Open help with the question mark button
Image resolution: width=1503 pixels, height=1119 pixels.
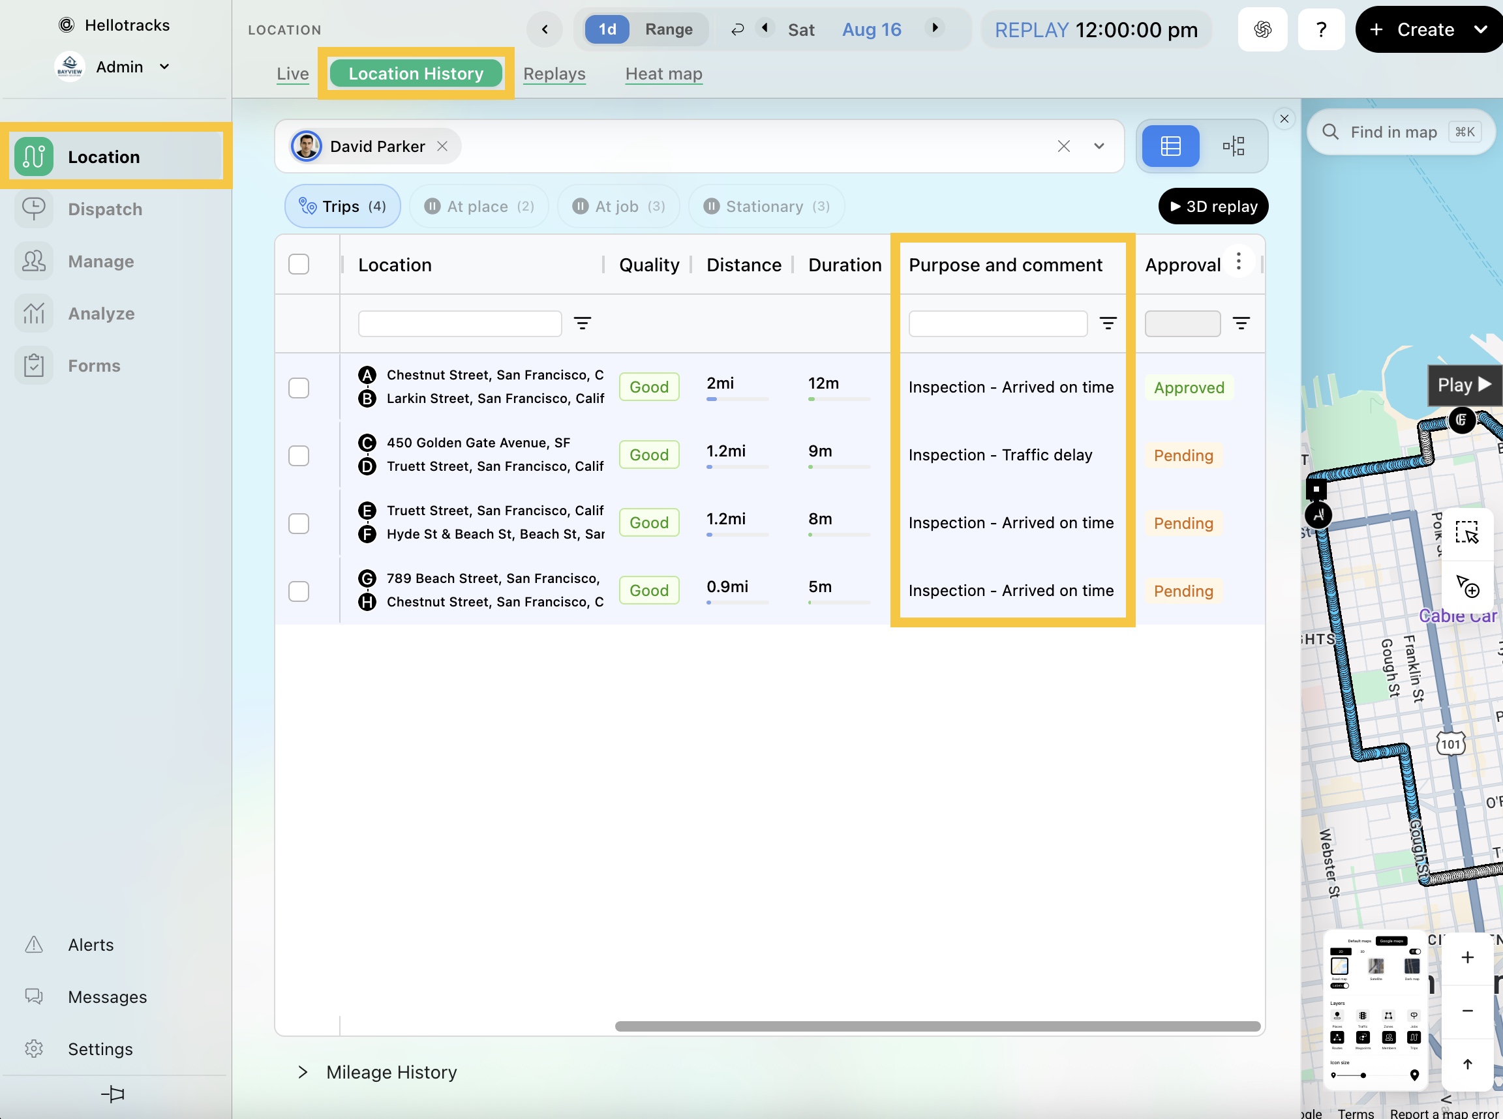click(1322, 29)
